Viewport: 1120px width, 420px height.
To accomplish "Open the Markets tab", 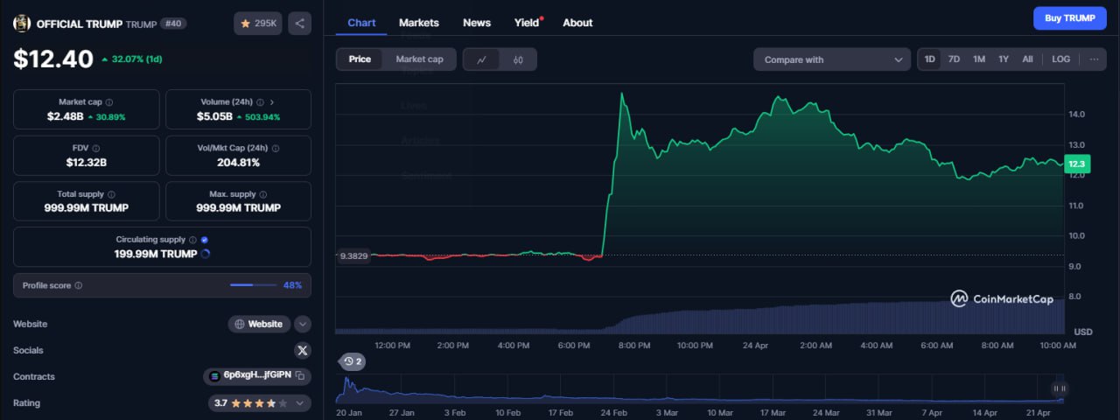I will pos(419,23).
